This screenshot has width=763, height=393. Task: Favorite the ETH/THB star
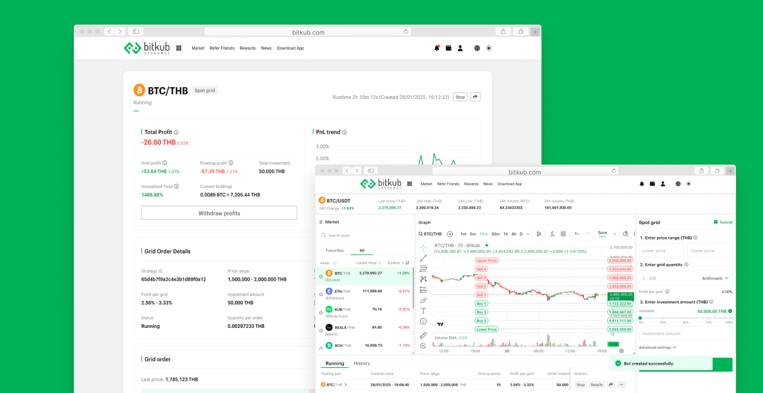(x=321, y=295)
